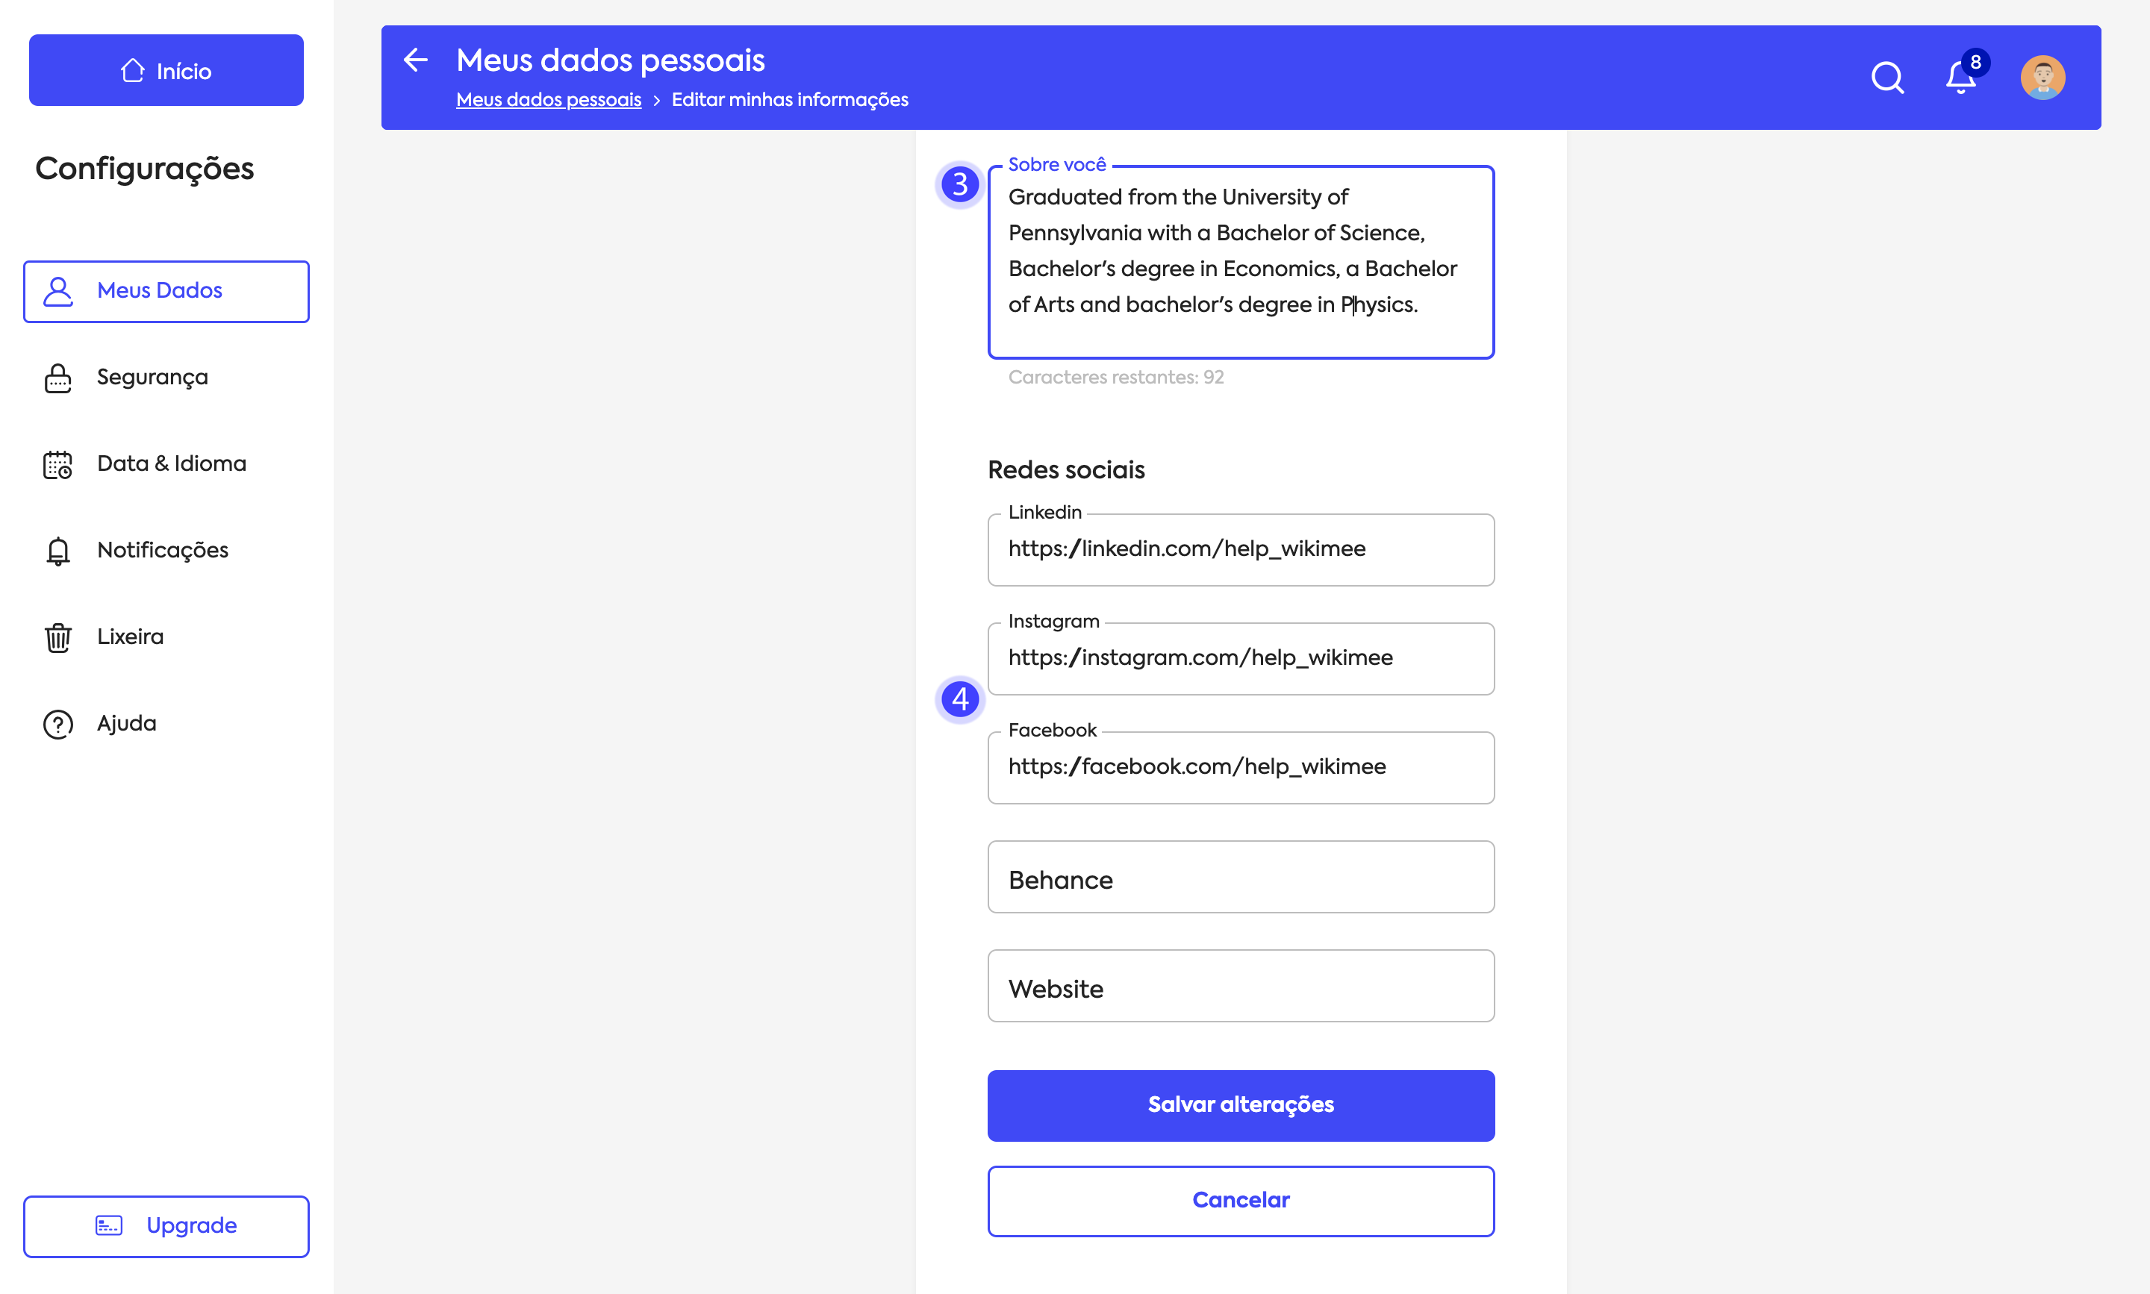
Task: Follow the Meus dados pessoais breadcrumb link
Action: click(549, 100)
